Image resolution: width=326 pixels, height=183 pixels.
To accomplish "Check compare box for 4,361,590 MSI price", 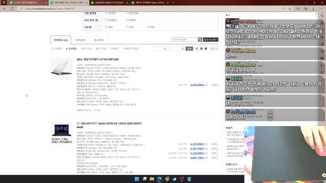I will 216,149.
